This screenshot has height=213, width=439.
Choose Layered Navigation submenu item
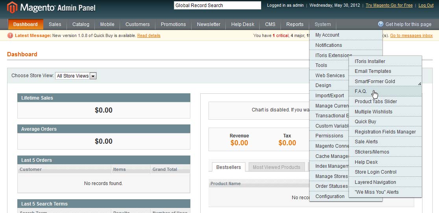coord(385,182)
